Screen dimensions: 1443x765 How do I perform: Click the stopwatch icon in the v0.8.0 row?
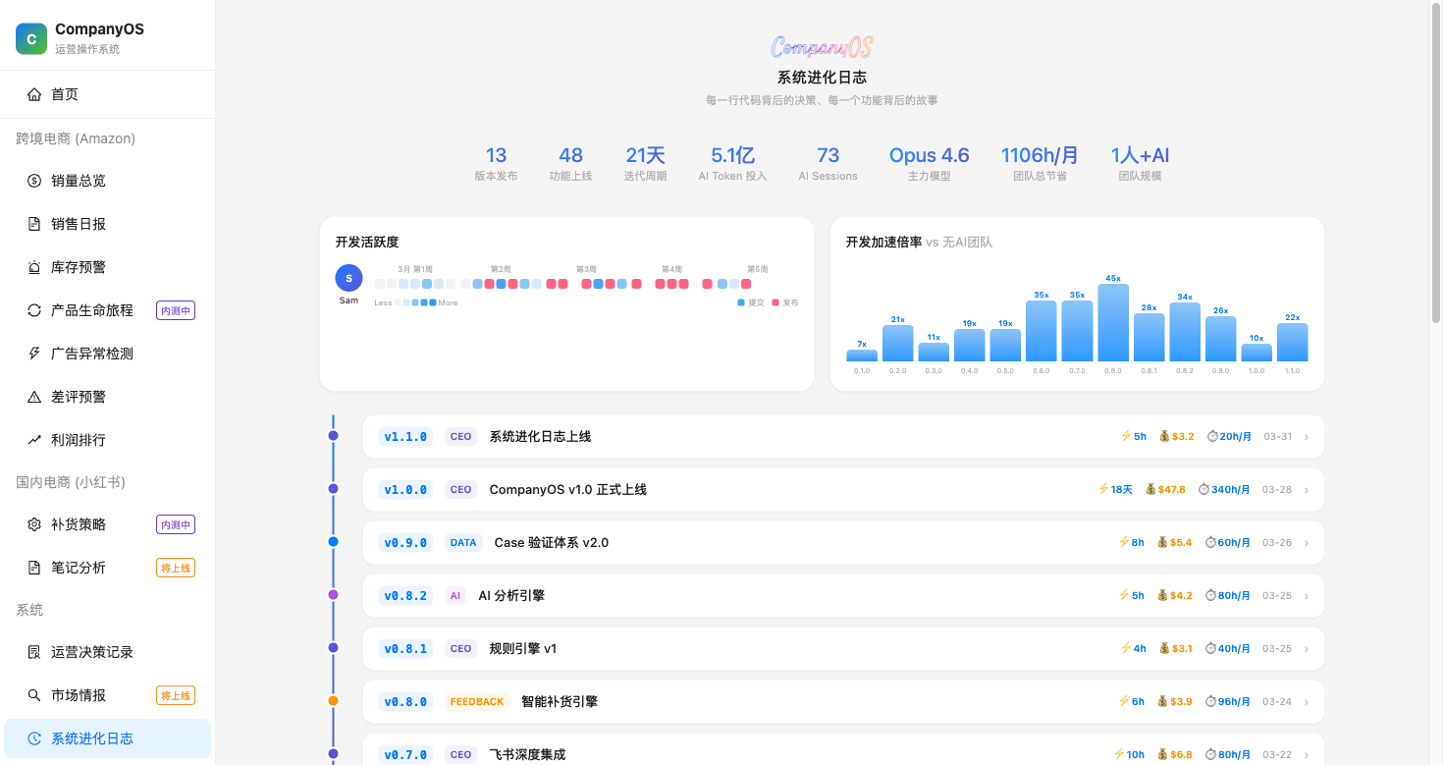tap(1211, 701)
